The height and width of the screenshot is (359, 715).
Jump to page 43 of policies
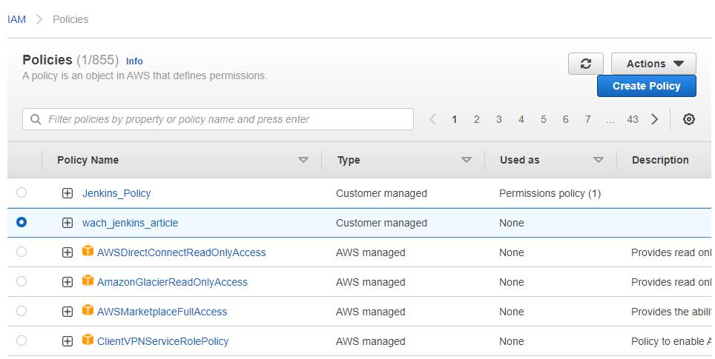point(632,119)
